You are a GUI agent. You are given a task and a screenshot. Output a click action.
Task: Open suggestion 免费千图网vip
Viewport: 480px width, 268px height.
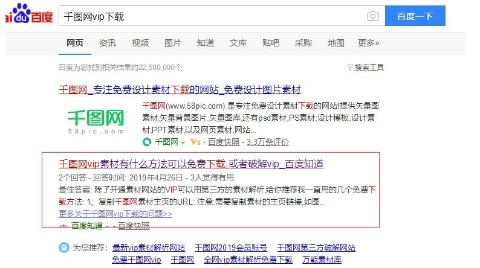pyautogui.click(x=137, y=260)
